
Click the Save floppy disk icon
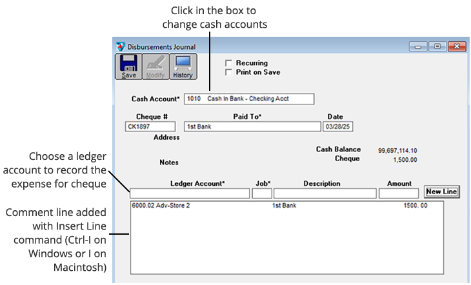pyautogui.click(x=129, y=66)
